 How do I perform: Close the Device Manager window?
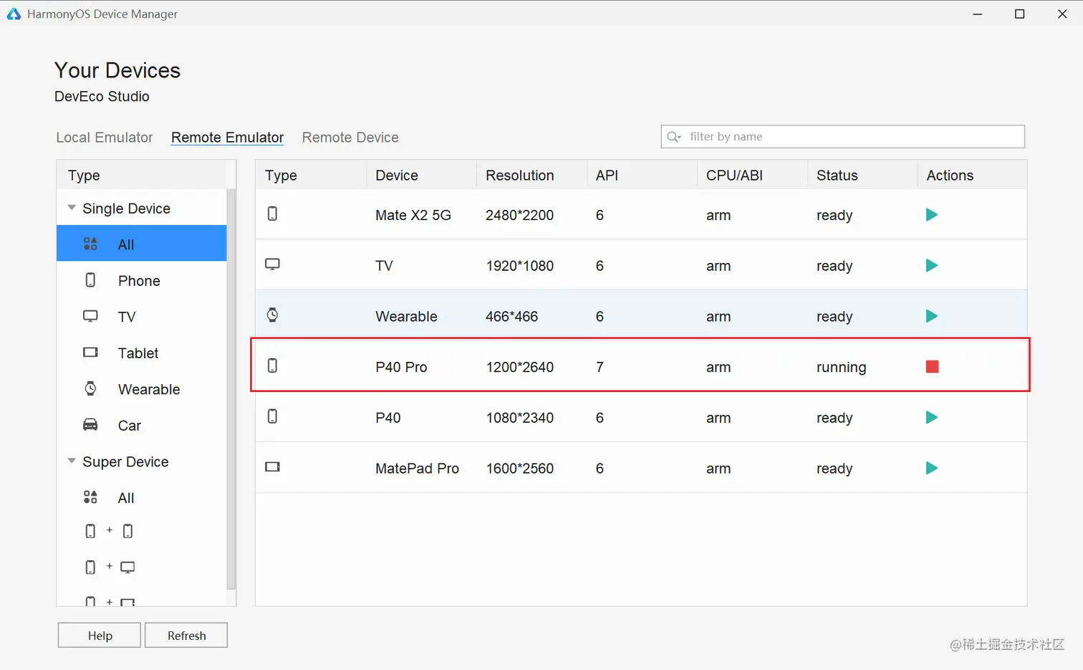coord(1062,14)
